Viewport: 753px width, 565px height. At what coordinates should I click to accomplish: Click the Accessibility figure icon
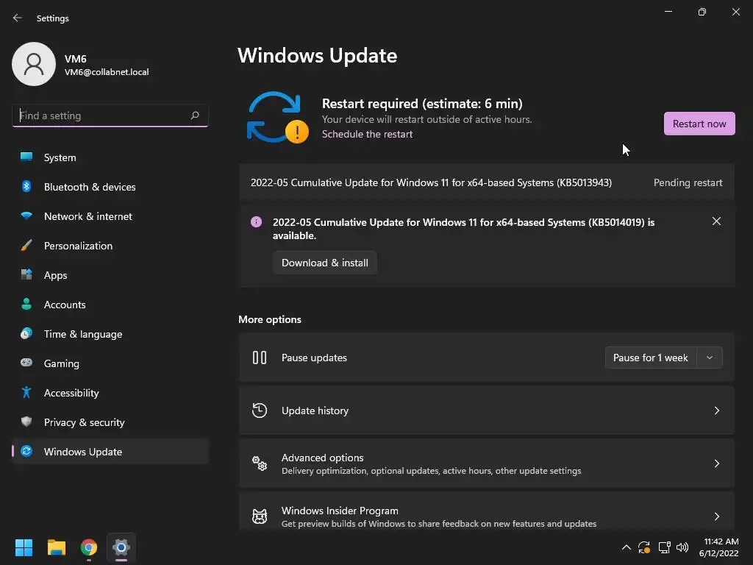tap(26, 393)
